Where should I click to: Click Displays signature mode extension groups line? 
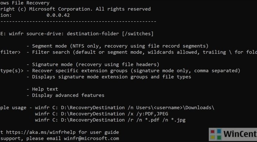(x=109, y=77)
